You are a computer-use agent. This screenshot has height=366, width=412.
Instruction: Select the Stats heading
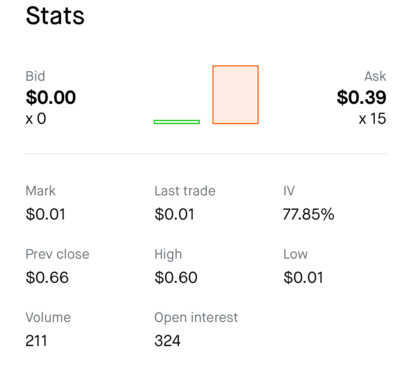pos(55,16)
